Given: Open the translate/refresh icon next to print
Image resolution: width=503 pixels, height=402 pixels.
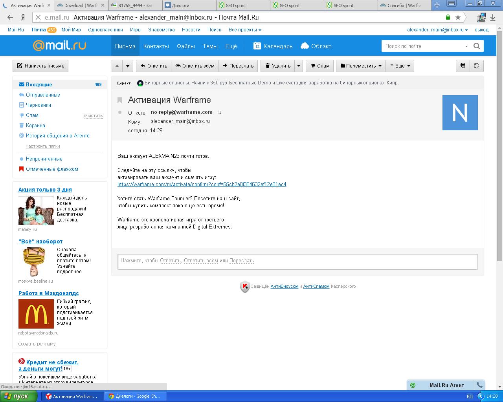Looking at the screenshot, I should [x=477, y=66].
